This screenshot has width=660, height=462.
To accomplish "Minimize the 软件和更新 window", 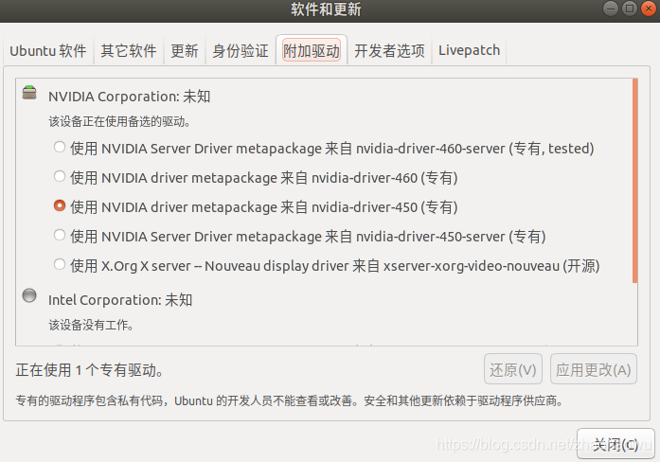I will (x=611, y=9).
